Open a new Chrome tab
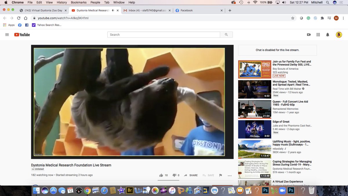 (230, 10)
